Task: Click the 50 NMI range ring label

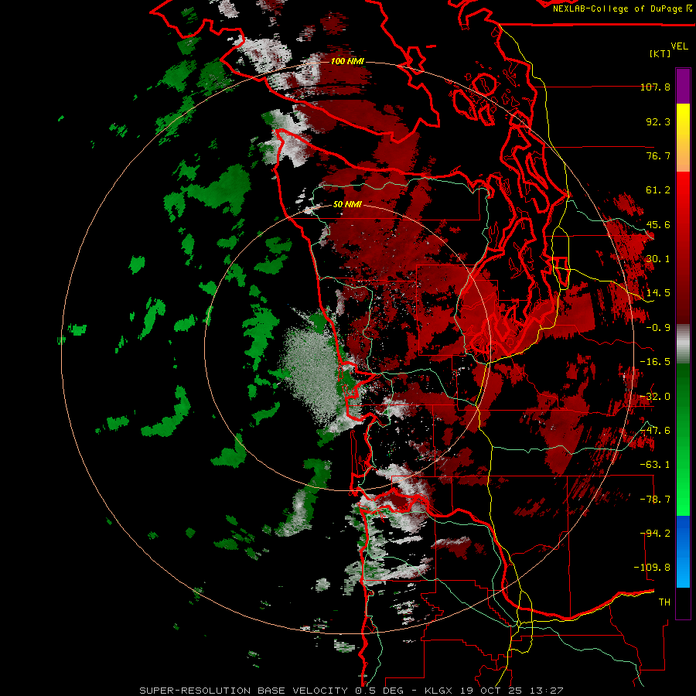Action: point(347,204)
